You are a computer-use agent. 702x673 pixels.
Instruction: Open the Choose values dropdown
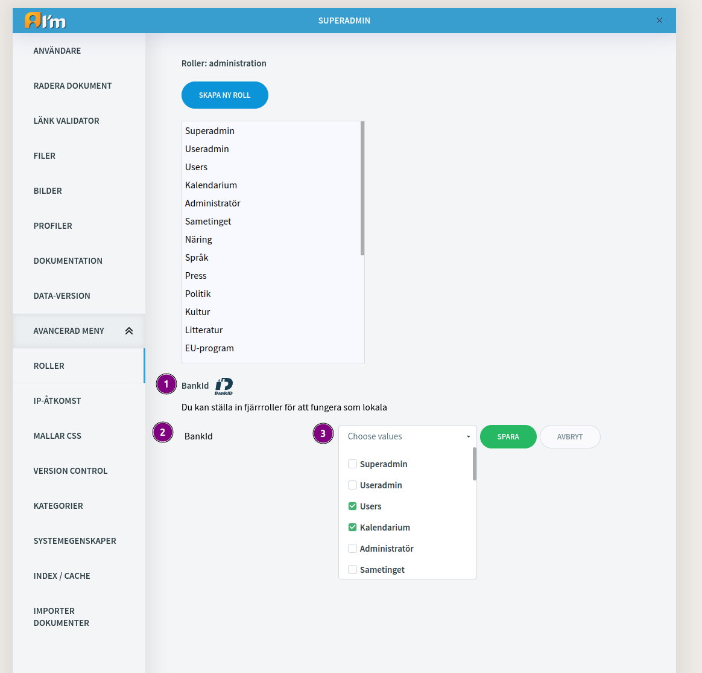408,436
